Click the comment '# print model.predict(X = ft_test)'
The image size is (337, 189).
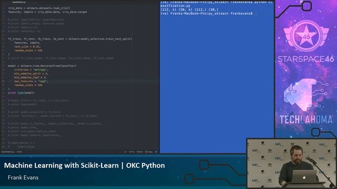(x=34, y=112)
